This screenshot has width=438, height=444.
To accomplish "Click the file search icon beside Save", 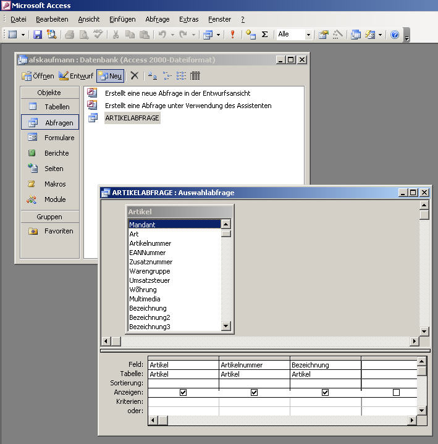I will pyautogui.click(x=51, y=35).
